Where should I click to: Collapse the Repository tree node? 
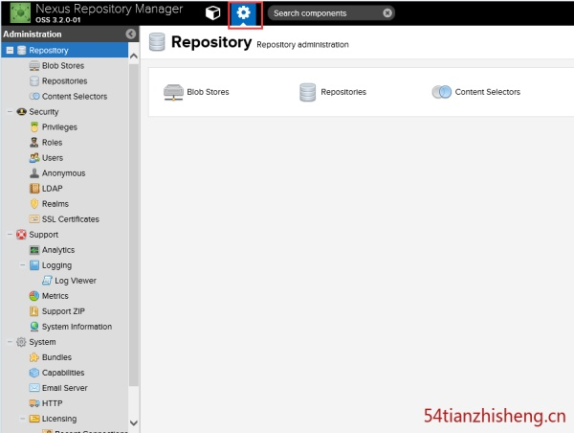[x=10, y=50]
